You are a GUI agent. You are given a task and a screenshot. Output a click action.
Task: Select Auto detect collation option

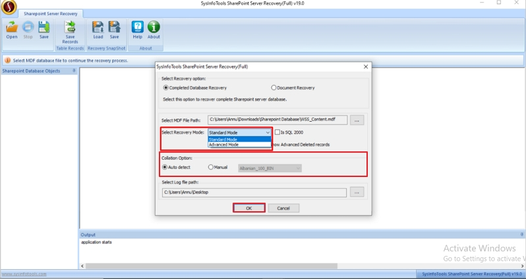coord(165,167)
